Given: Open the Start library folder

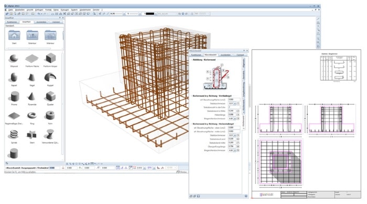Looking at the screenshot, I should tap(14, 35).
